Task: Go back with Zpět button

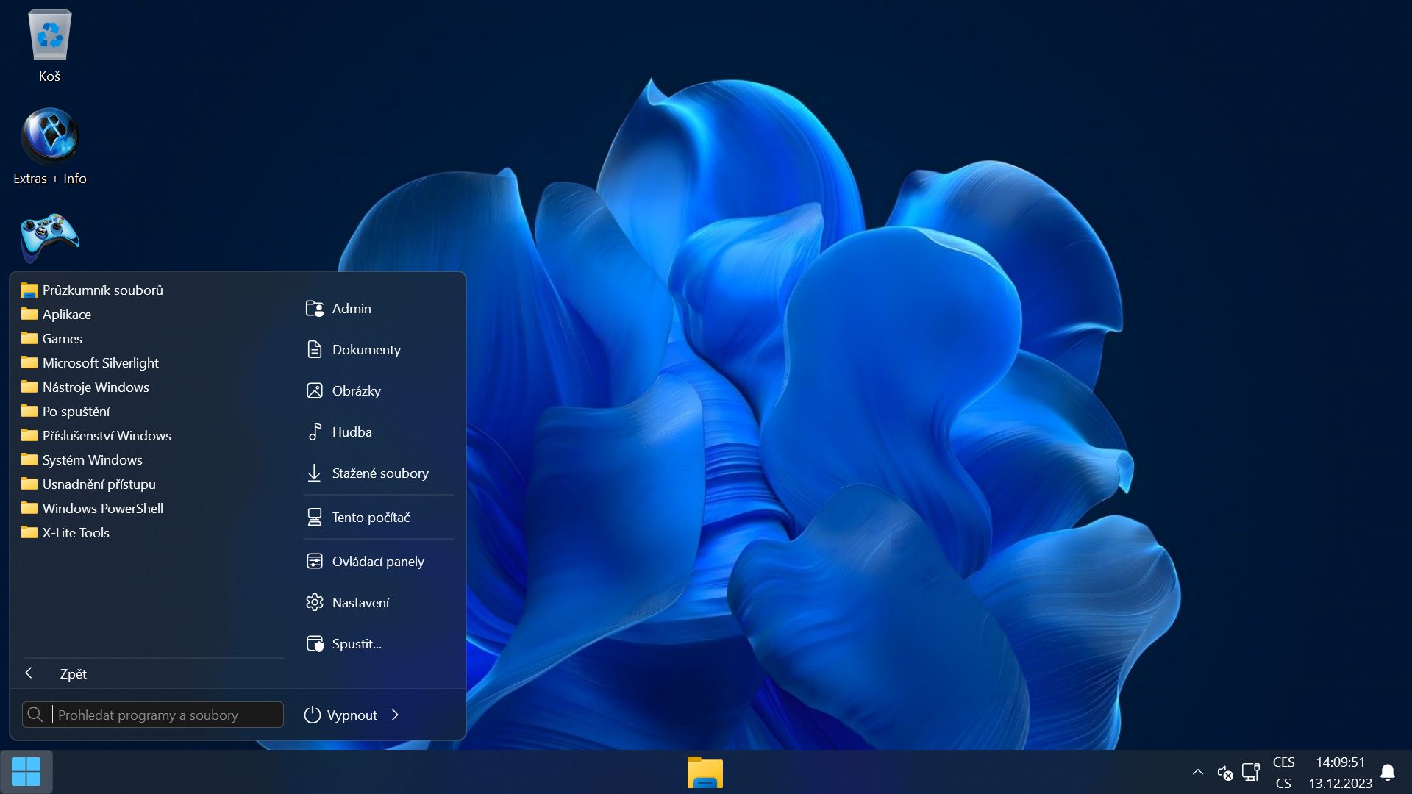Action: tap(72, 673)
